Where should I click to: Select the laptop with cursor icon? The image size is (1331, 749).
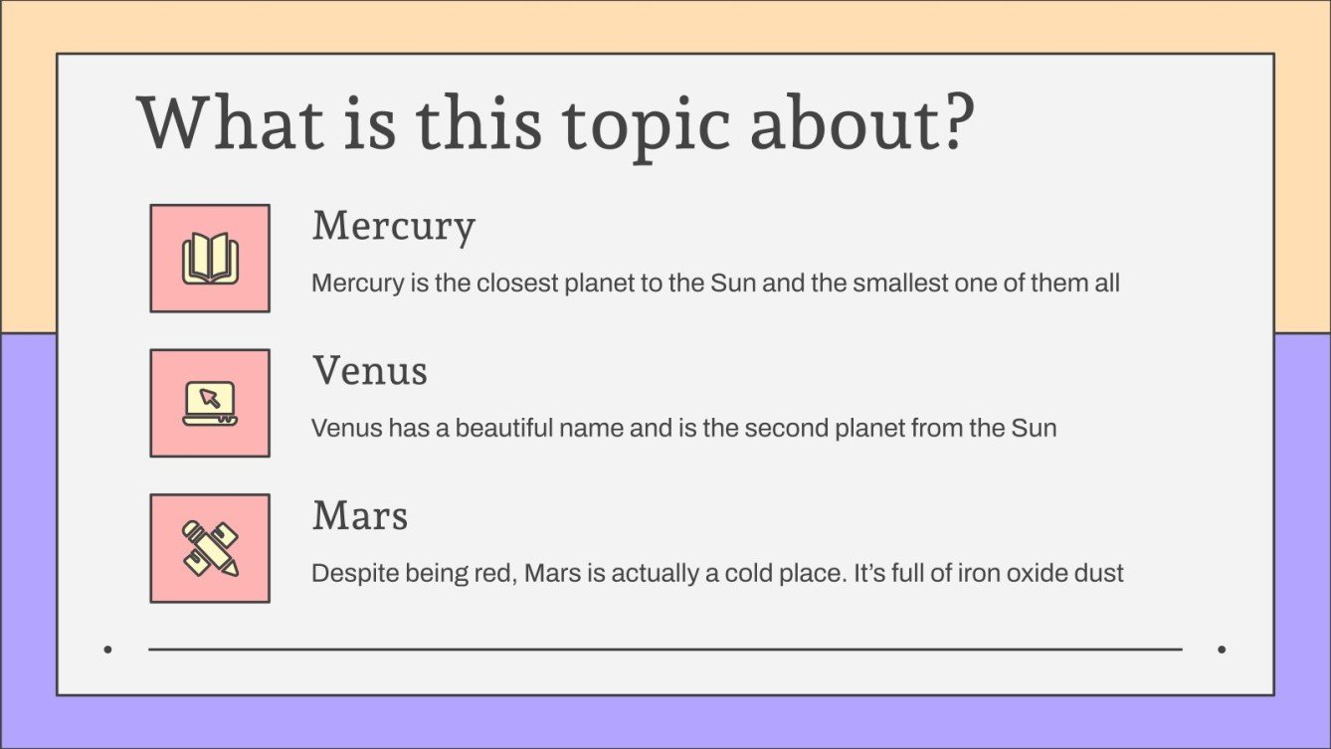pos(210,403)
